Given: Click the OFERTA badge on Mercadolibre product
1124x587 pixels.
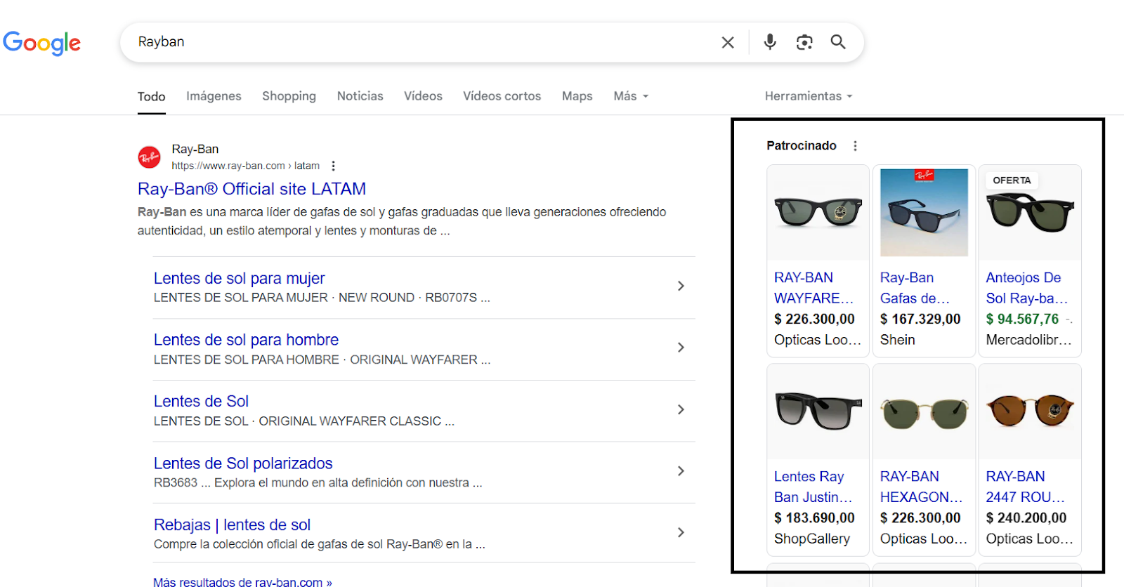Looking at the screenshot, I should pos(1012,180).
